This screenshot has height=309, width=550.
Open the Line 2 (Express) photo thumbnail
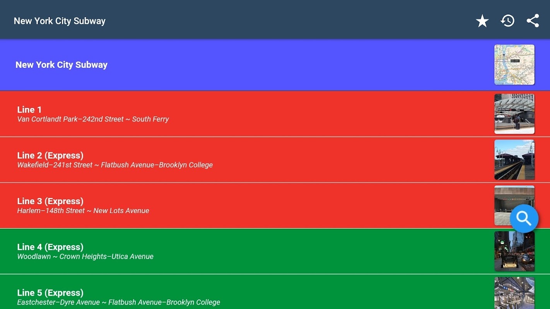(514, 160)
